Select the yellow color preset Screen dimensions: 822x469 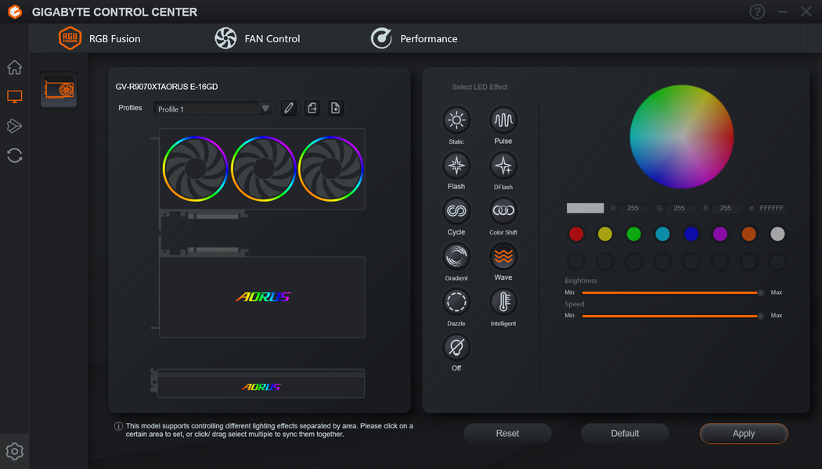[x=605, y=234]
